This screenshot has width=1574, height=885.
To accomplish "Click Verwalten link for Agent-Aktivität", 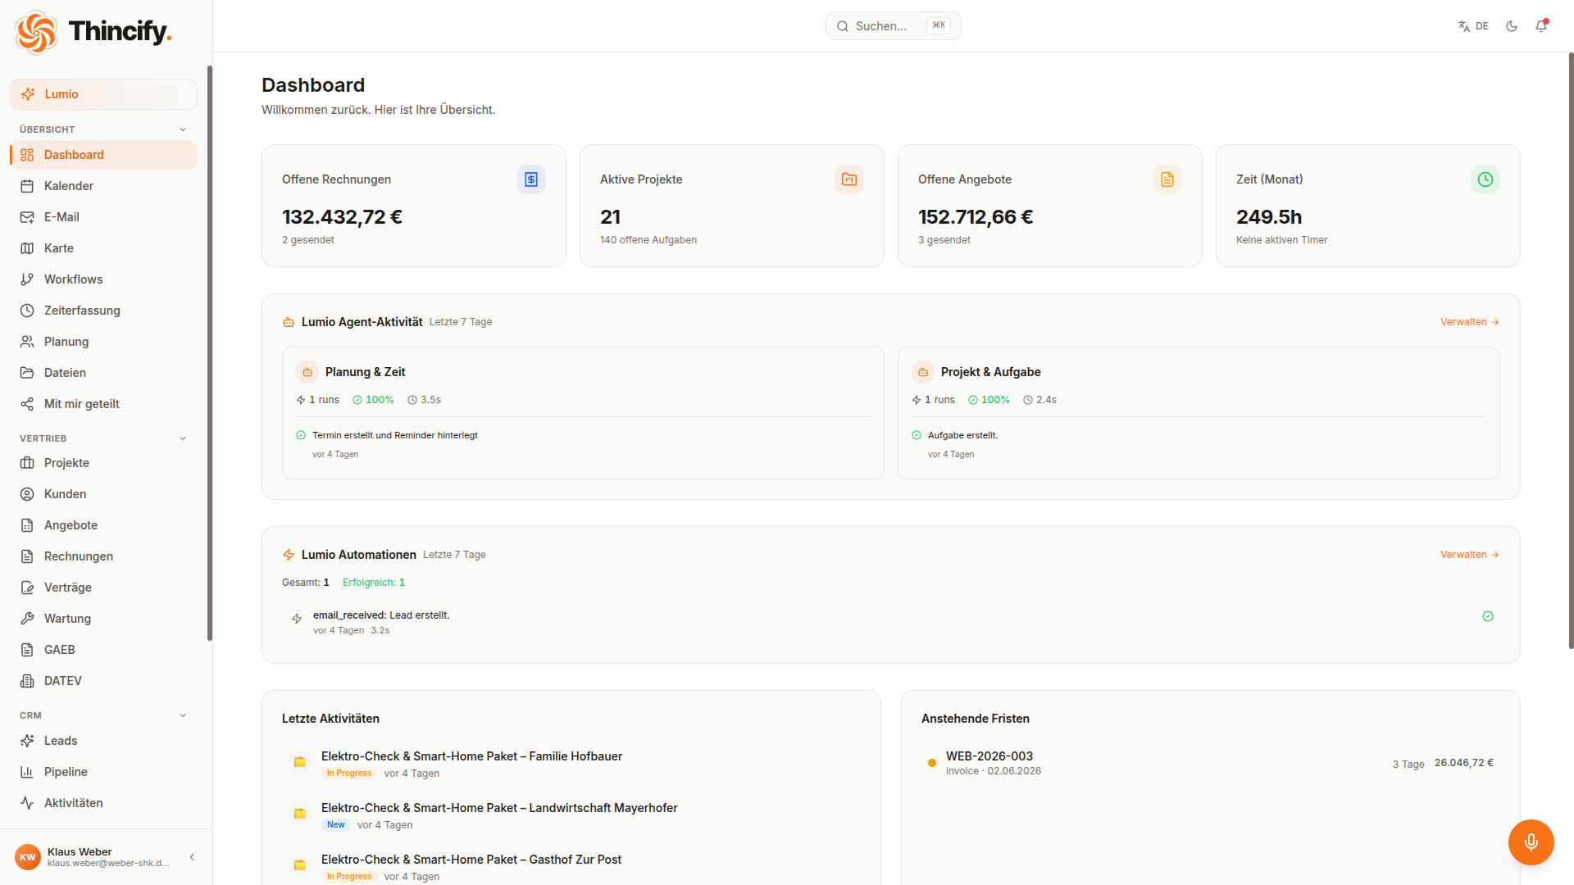I will pyautogui.click(x=1470, y=322).
